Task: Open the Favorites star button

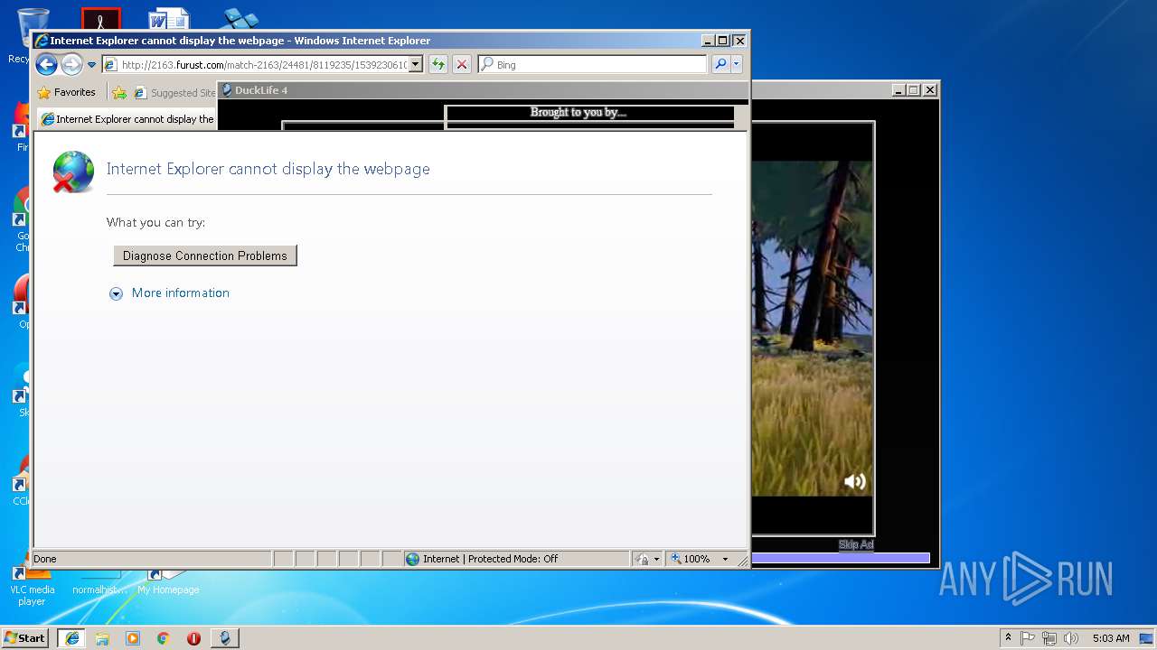Action: [66, 92]
